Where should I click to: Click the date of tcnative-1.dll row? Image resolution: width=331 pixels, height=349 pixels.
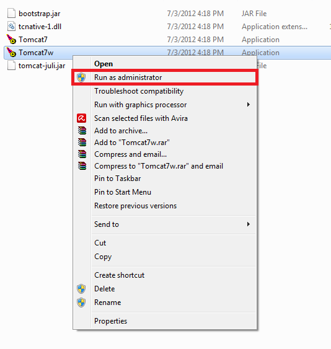(x=195, y=27)
